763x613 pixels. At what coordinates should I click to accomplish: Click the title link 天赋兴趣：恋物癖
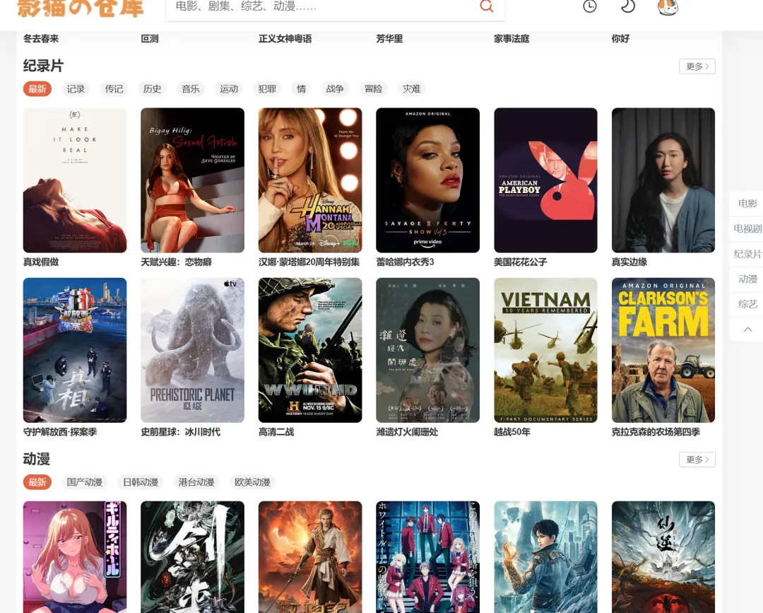(176, 262)
